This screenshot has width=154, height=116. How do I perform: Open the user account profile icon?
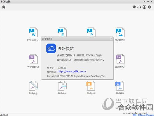[144, 7]
